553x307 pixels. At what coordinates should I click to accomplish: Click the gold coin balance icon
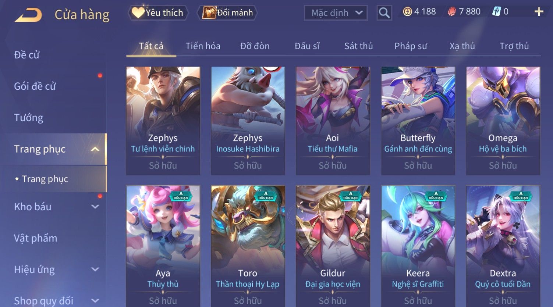coord(407,12)
